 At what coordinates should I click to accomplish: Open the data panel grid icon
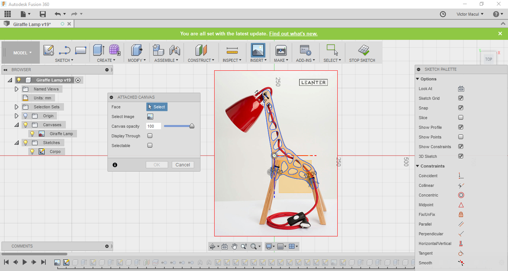7,14
